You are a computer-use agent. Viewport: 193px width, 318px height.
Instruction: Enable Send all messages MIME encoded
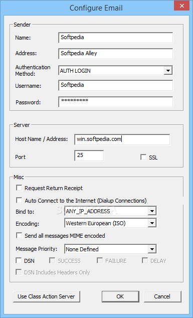coord(19,236)
